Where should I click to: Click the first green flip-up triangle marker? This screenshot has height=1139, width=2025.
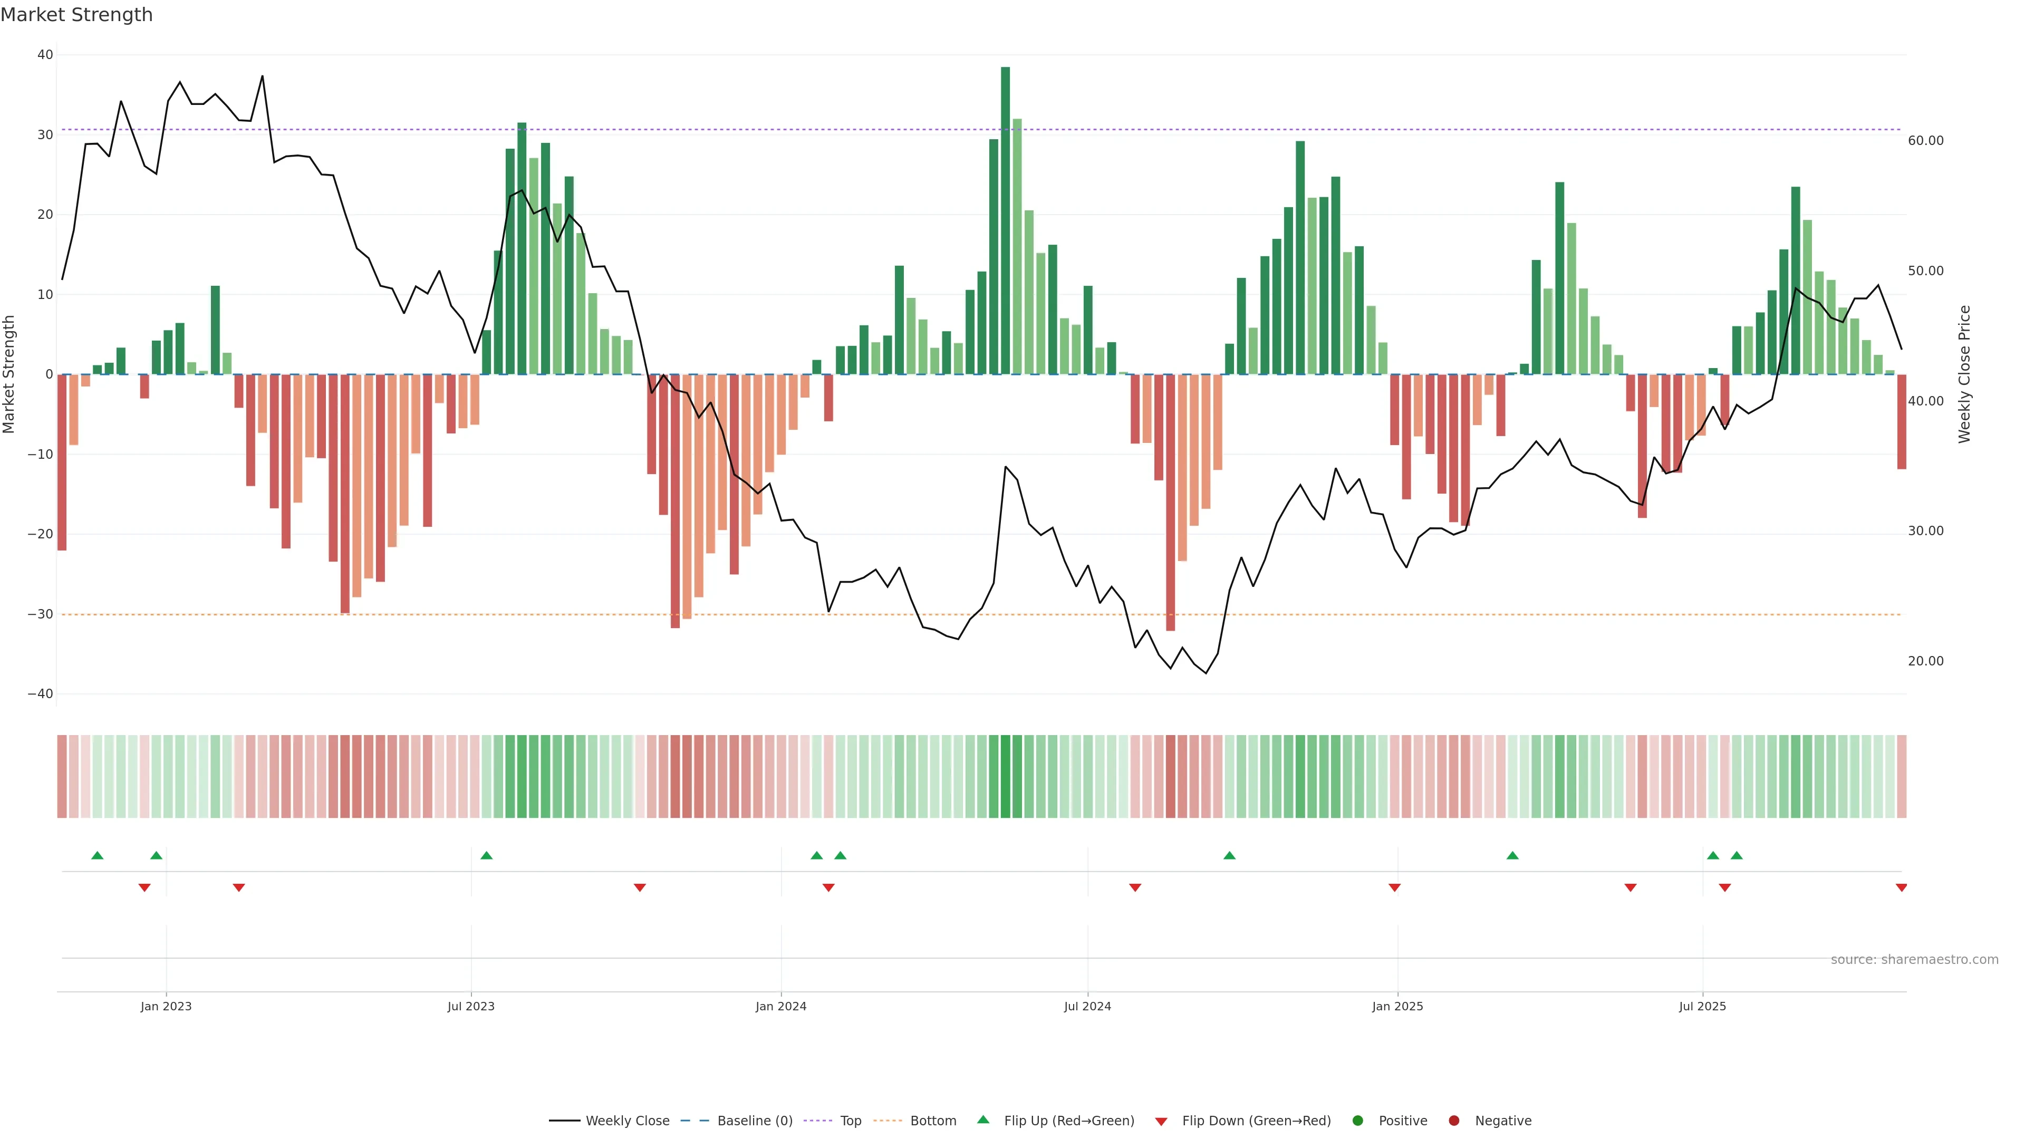(x=98, y=855)
